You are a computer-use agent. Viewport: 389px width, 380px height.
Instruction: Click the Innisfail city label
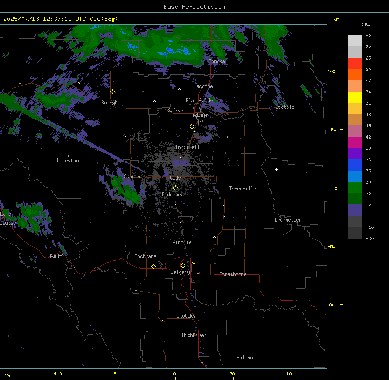(187, 147)
